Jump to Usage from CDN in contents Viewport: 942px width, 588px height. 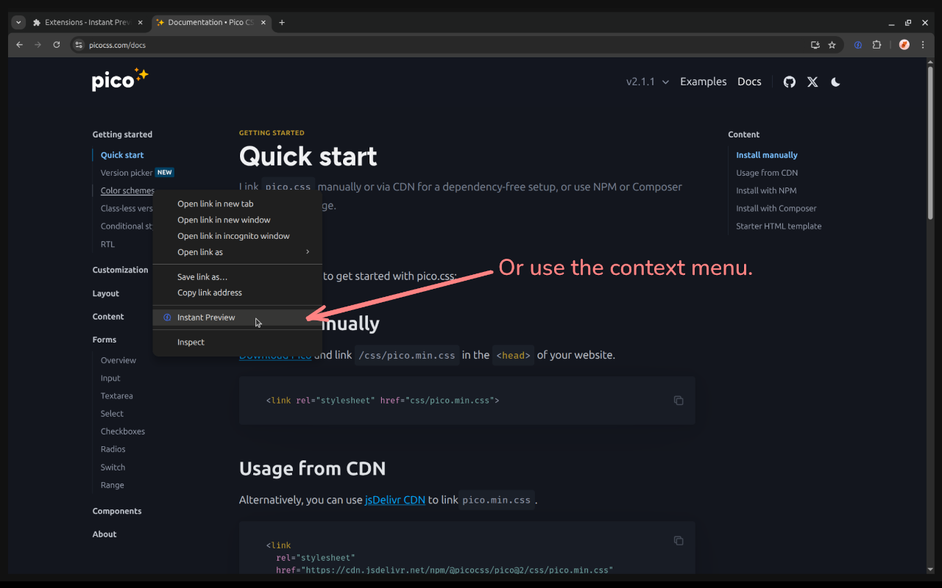point(767,173)
